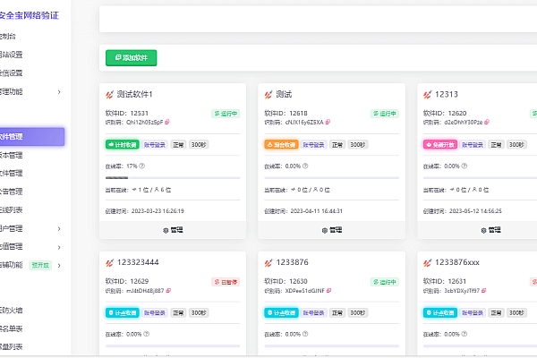Click online-rate help icon in 测试 card

click(x=305, y=166)
